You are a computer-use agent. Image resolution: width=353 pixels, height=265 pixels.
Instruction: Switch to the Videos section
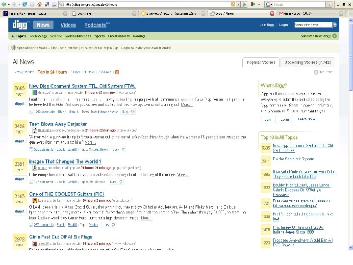(68, 25)
